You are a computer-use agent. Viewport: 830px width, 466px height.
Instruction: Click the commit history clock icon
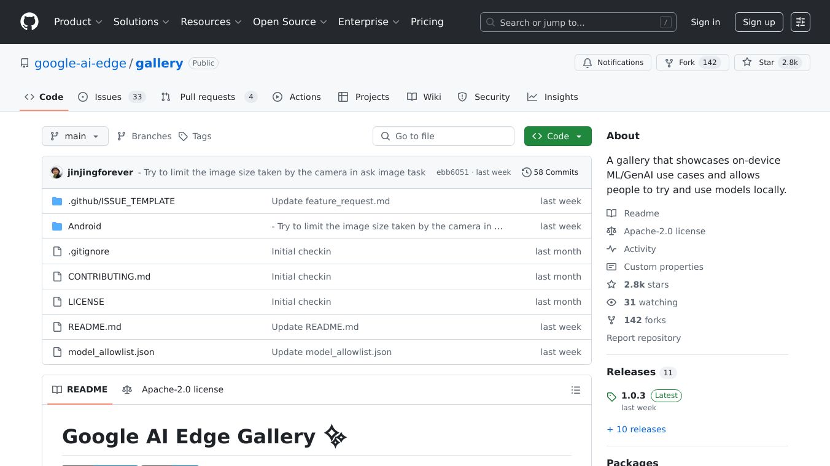coord(526,172)
